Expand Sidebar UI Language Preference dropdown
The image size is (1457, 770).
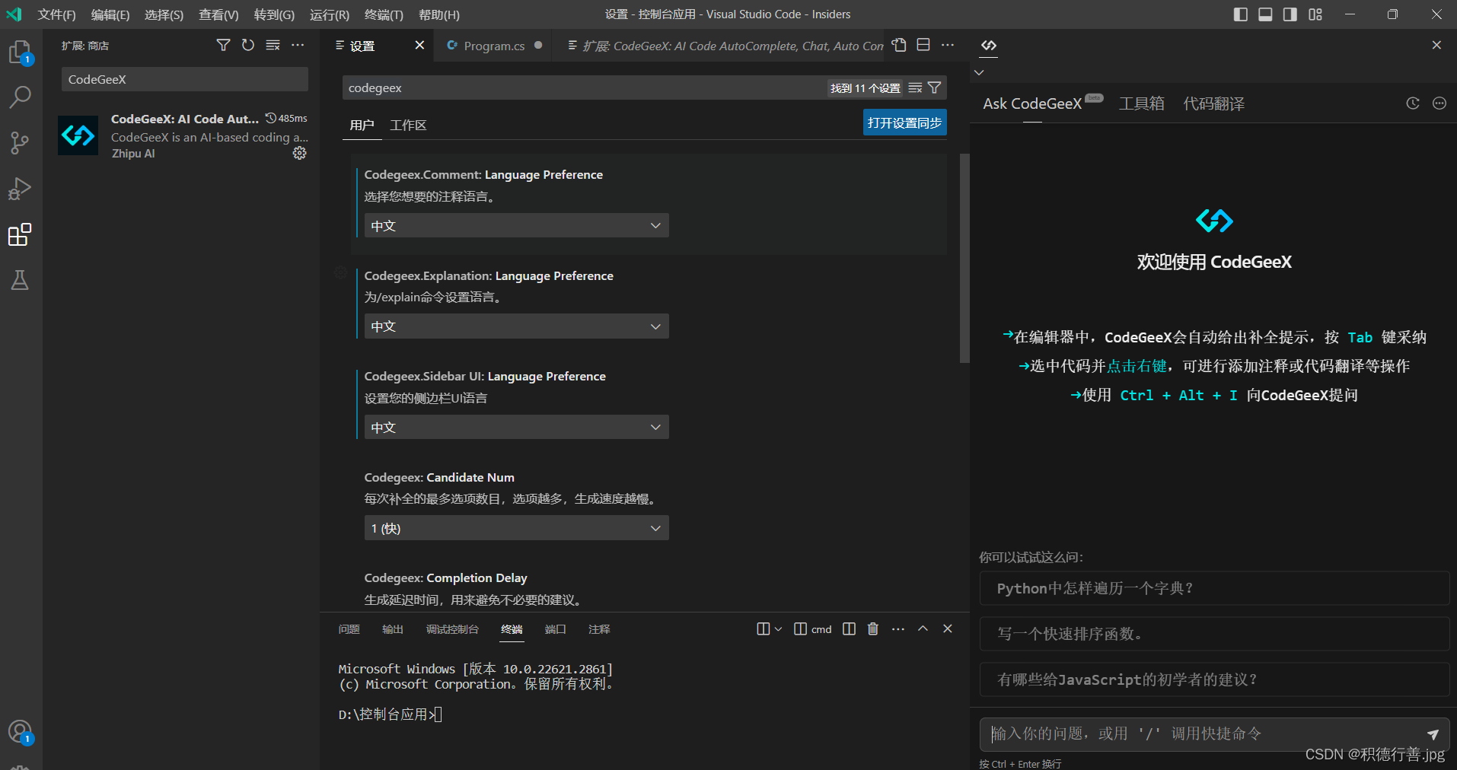(516, 427)
